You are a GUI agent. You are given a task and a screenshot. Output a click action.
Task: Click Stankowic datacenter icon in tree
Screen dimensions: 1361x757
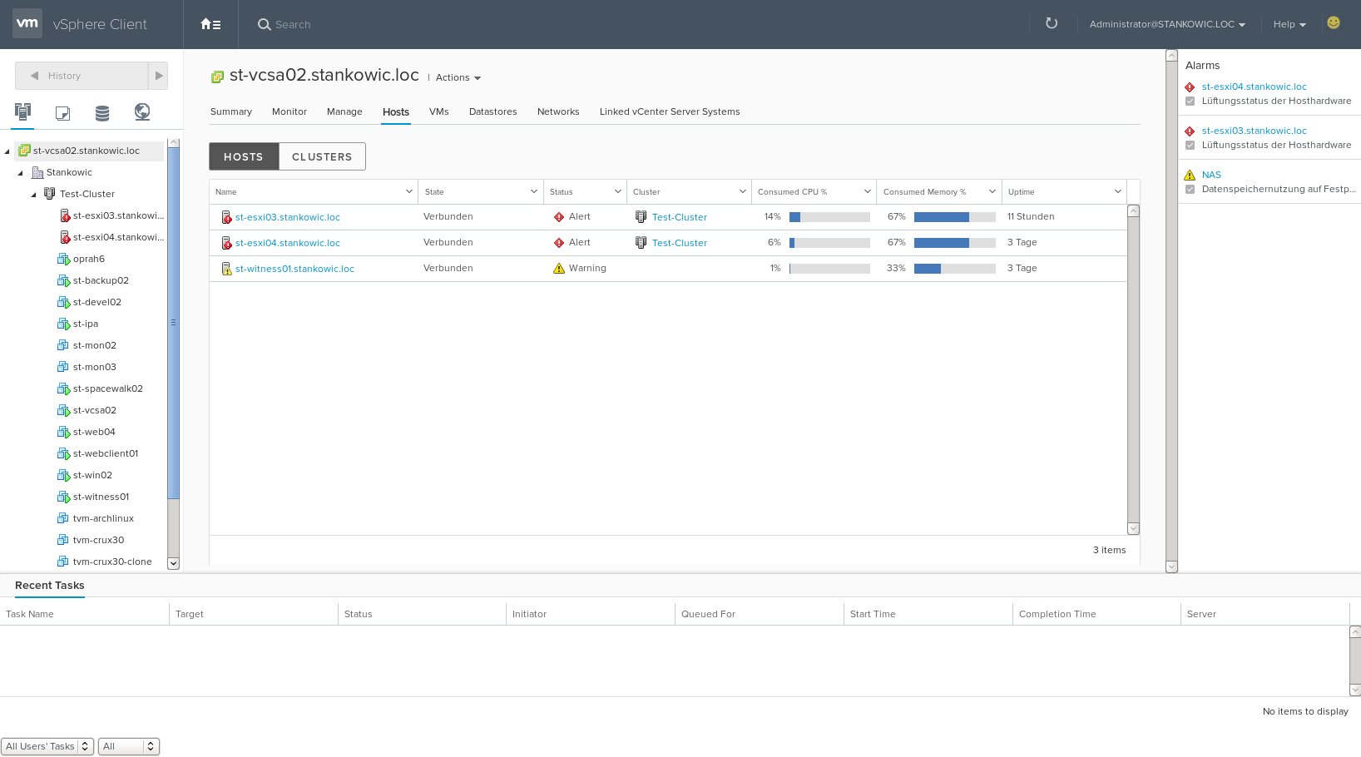tap(37, 172)
